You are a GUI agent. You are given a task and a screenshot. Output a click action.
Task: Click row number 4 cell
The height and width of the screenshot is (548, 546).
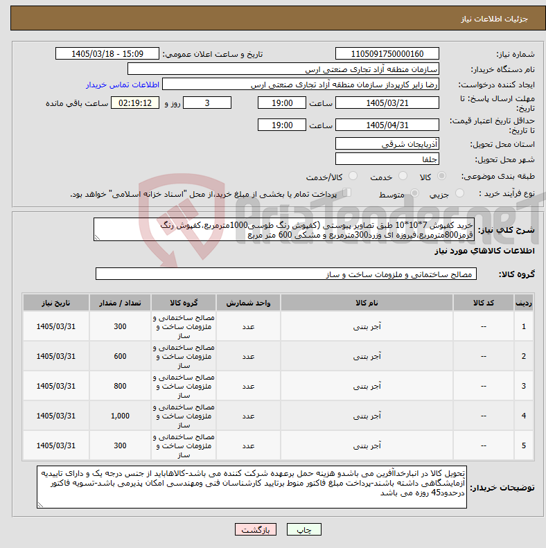coord(524,416)
